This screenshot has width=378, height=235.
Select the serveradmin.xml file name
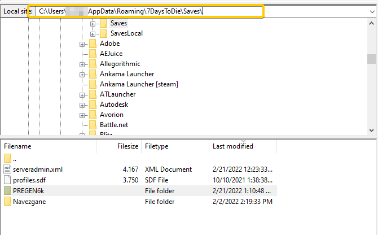point(38,169)
